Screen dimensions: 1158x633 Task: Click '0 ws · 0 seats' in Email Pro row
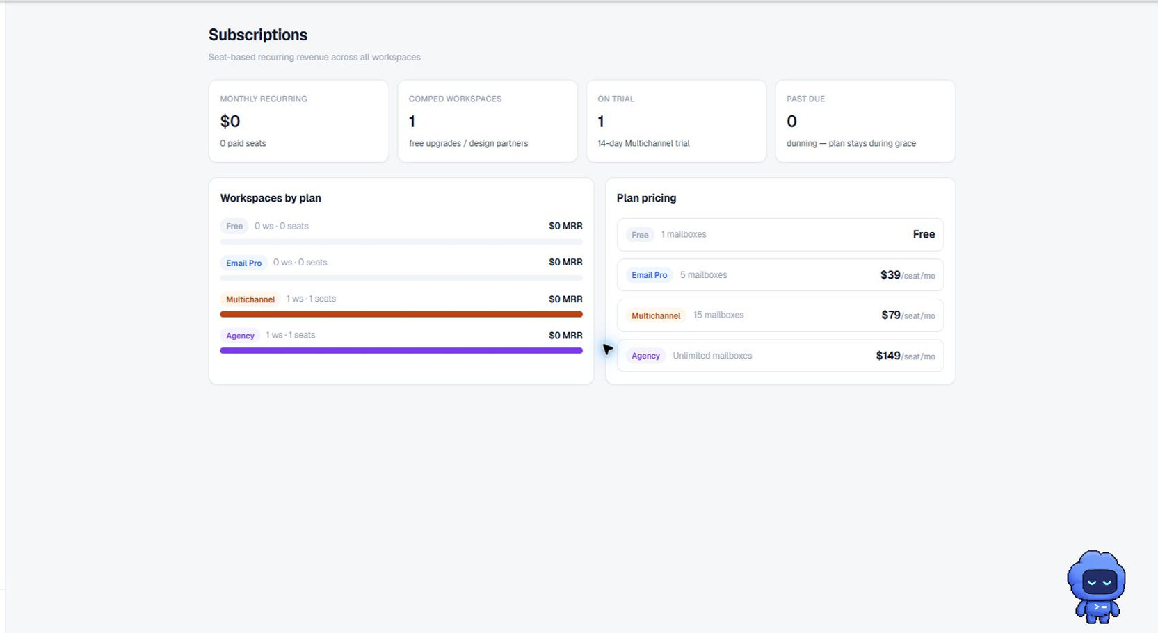click(300, 263)
